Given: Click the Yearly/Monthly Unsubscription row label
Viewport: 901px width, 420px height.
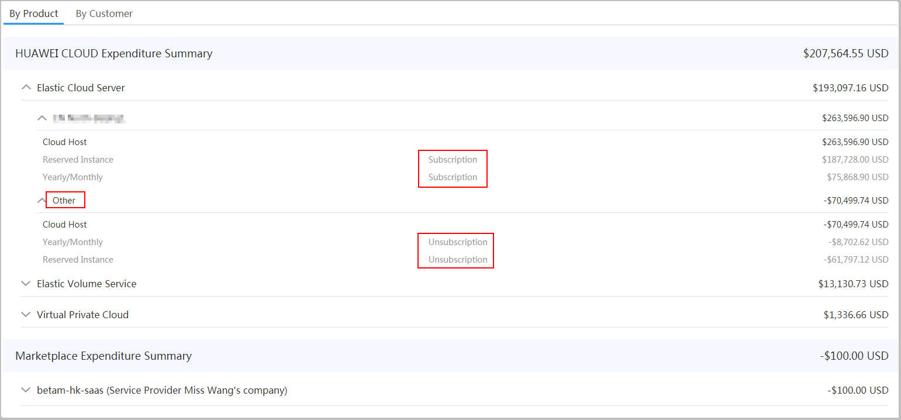Looking at the screenshot, I should pos(73,242).
